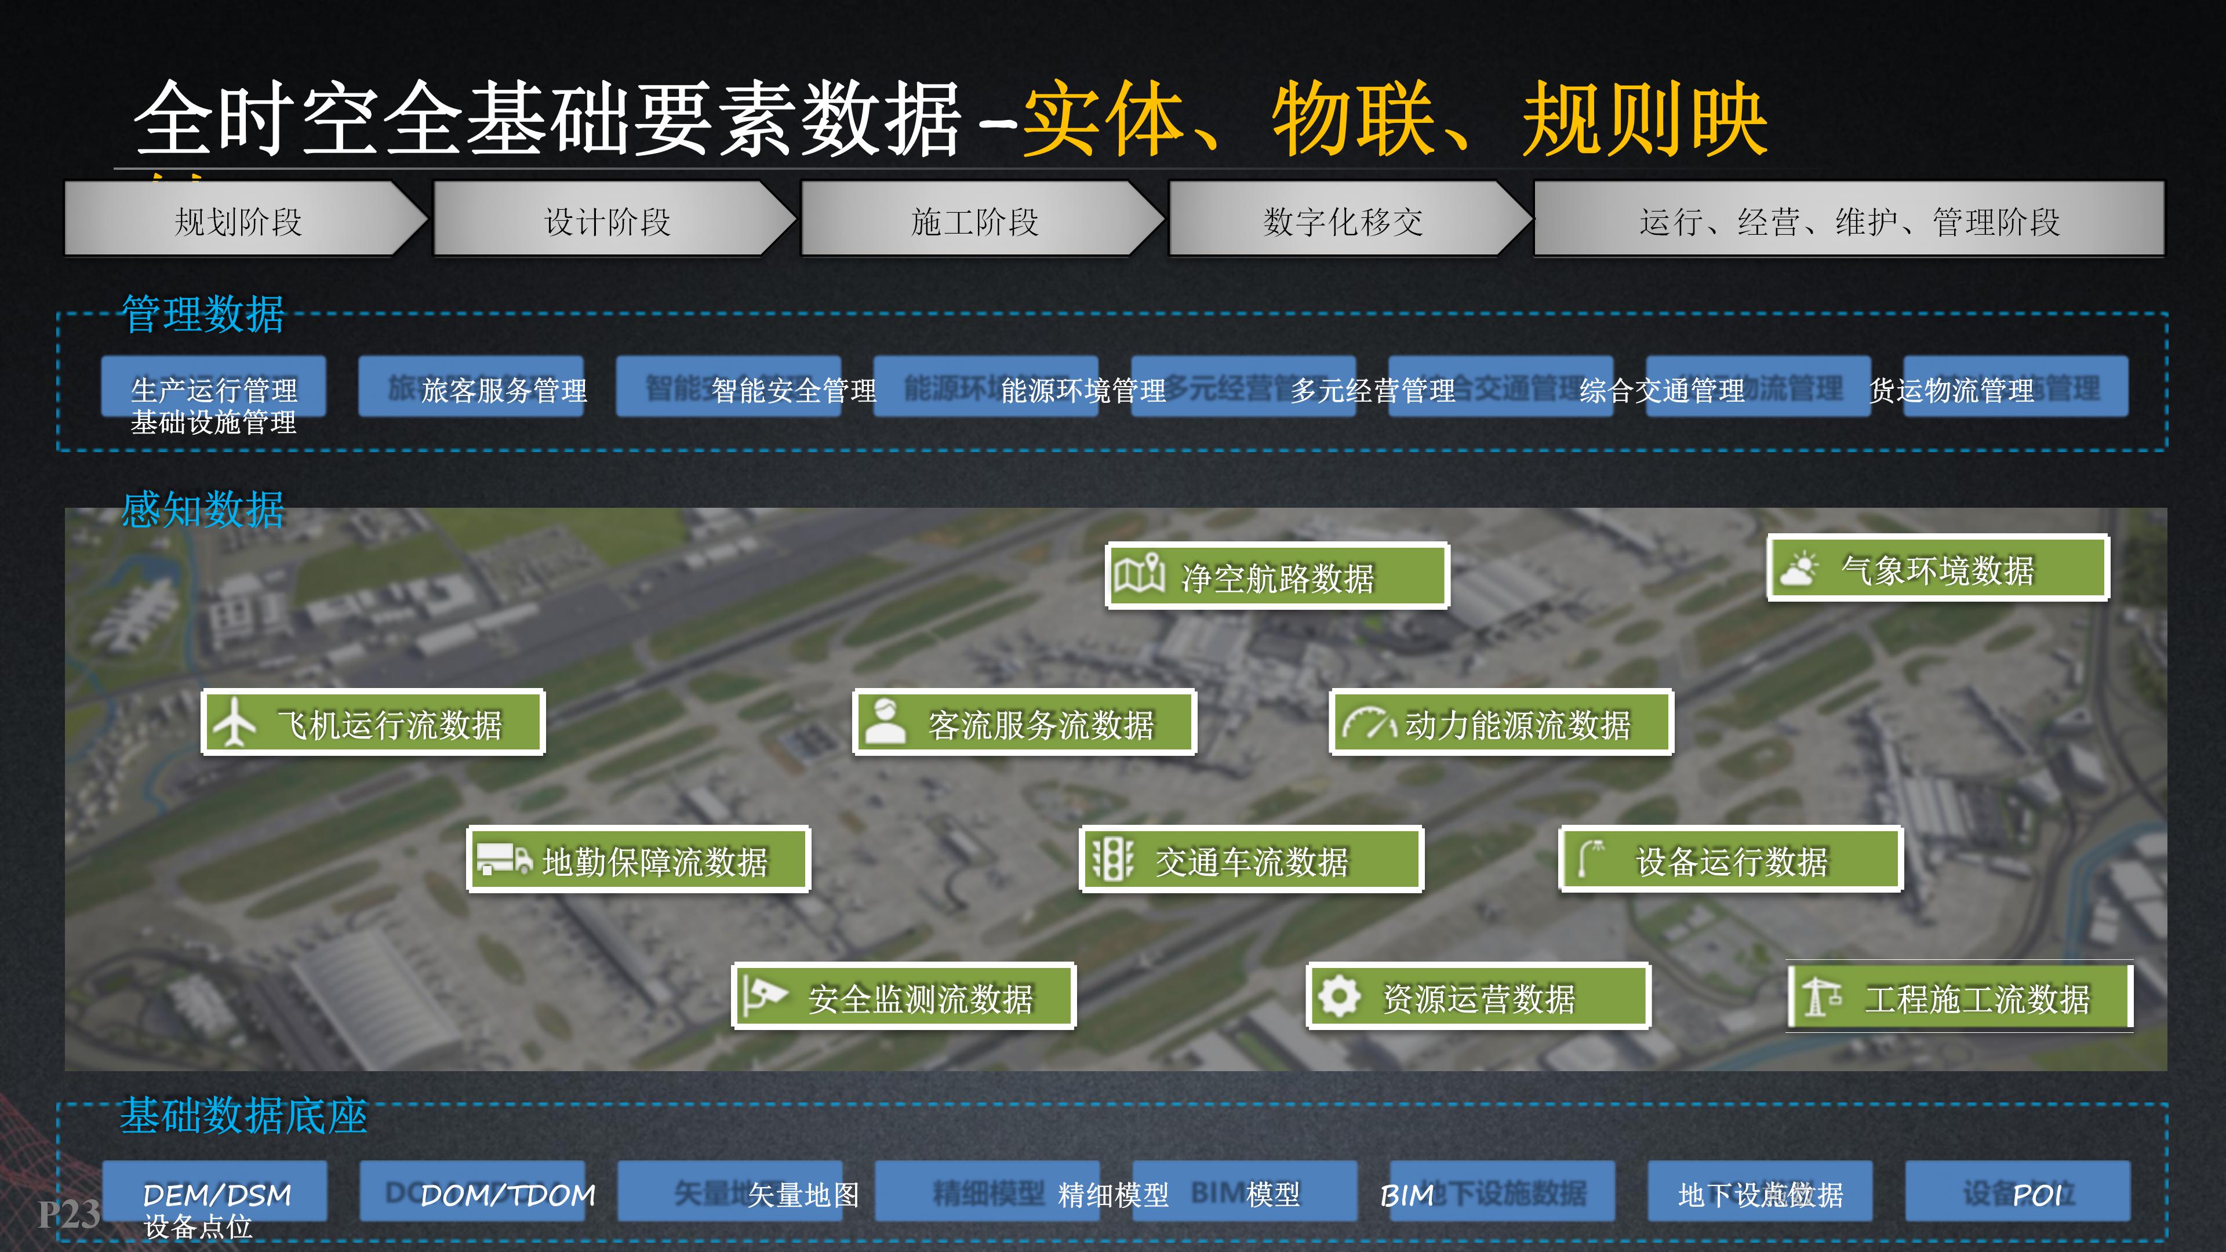This screenshot has height=1252, width=2226.
Task: Click the yellow title text 实体、物联、规则映
Action: pos(1395,118)
